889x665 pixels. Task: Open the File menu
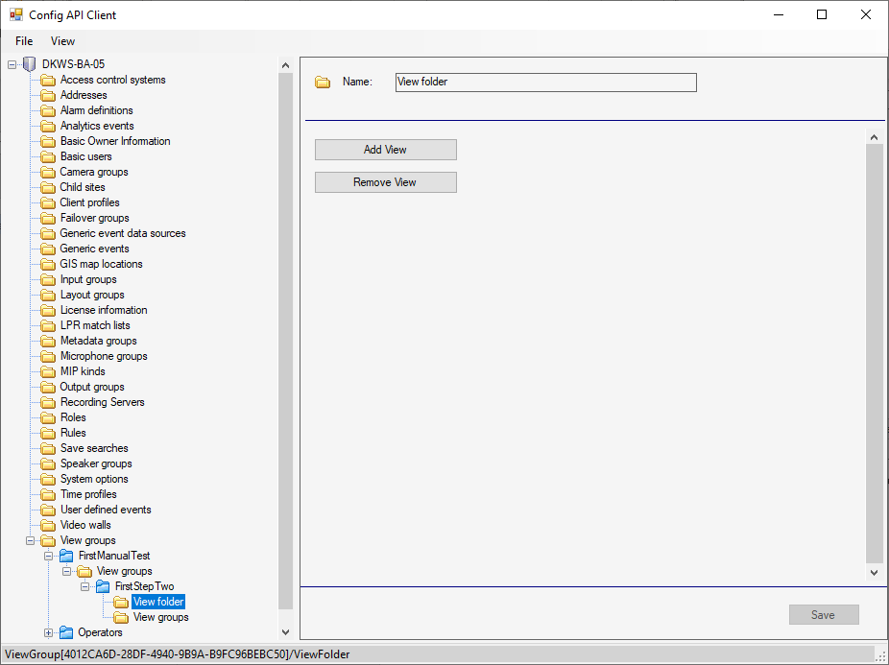click(x=24, y=41)
